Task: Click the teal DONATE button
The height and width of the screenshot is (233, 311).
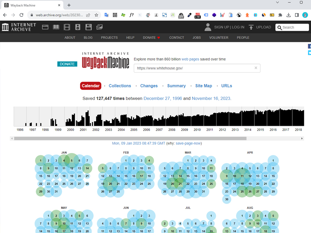Action: (x=67, y=64)
